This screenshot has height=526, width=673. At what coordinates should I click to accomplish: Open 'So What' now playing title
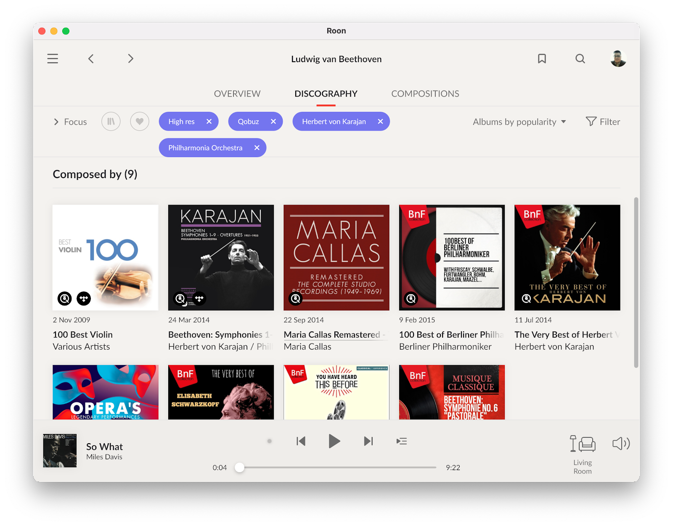pyautogui.click(x=104, y=447)
